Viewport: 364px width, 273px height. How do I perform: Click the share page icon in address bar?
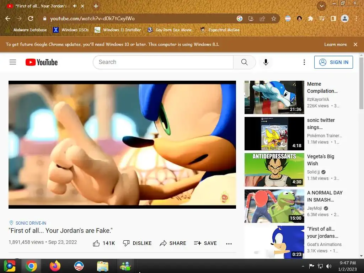[x=262, y=18]
